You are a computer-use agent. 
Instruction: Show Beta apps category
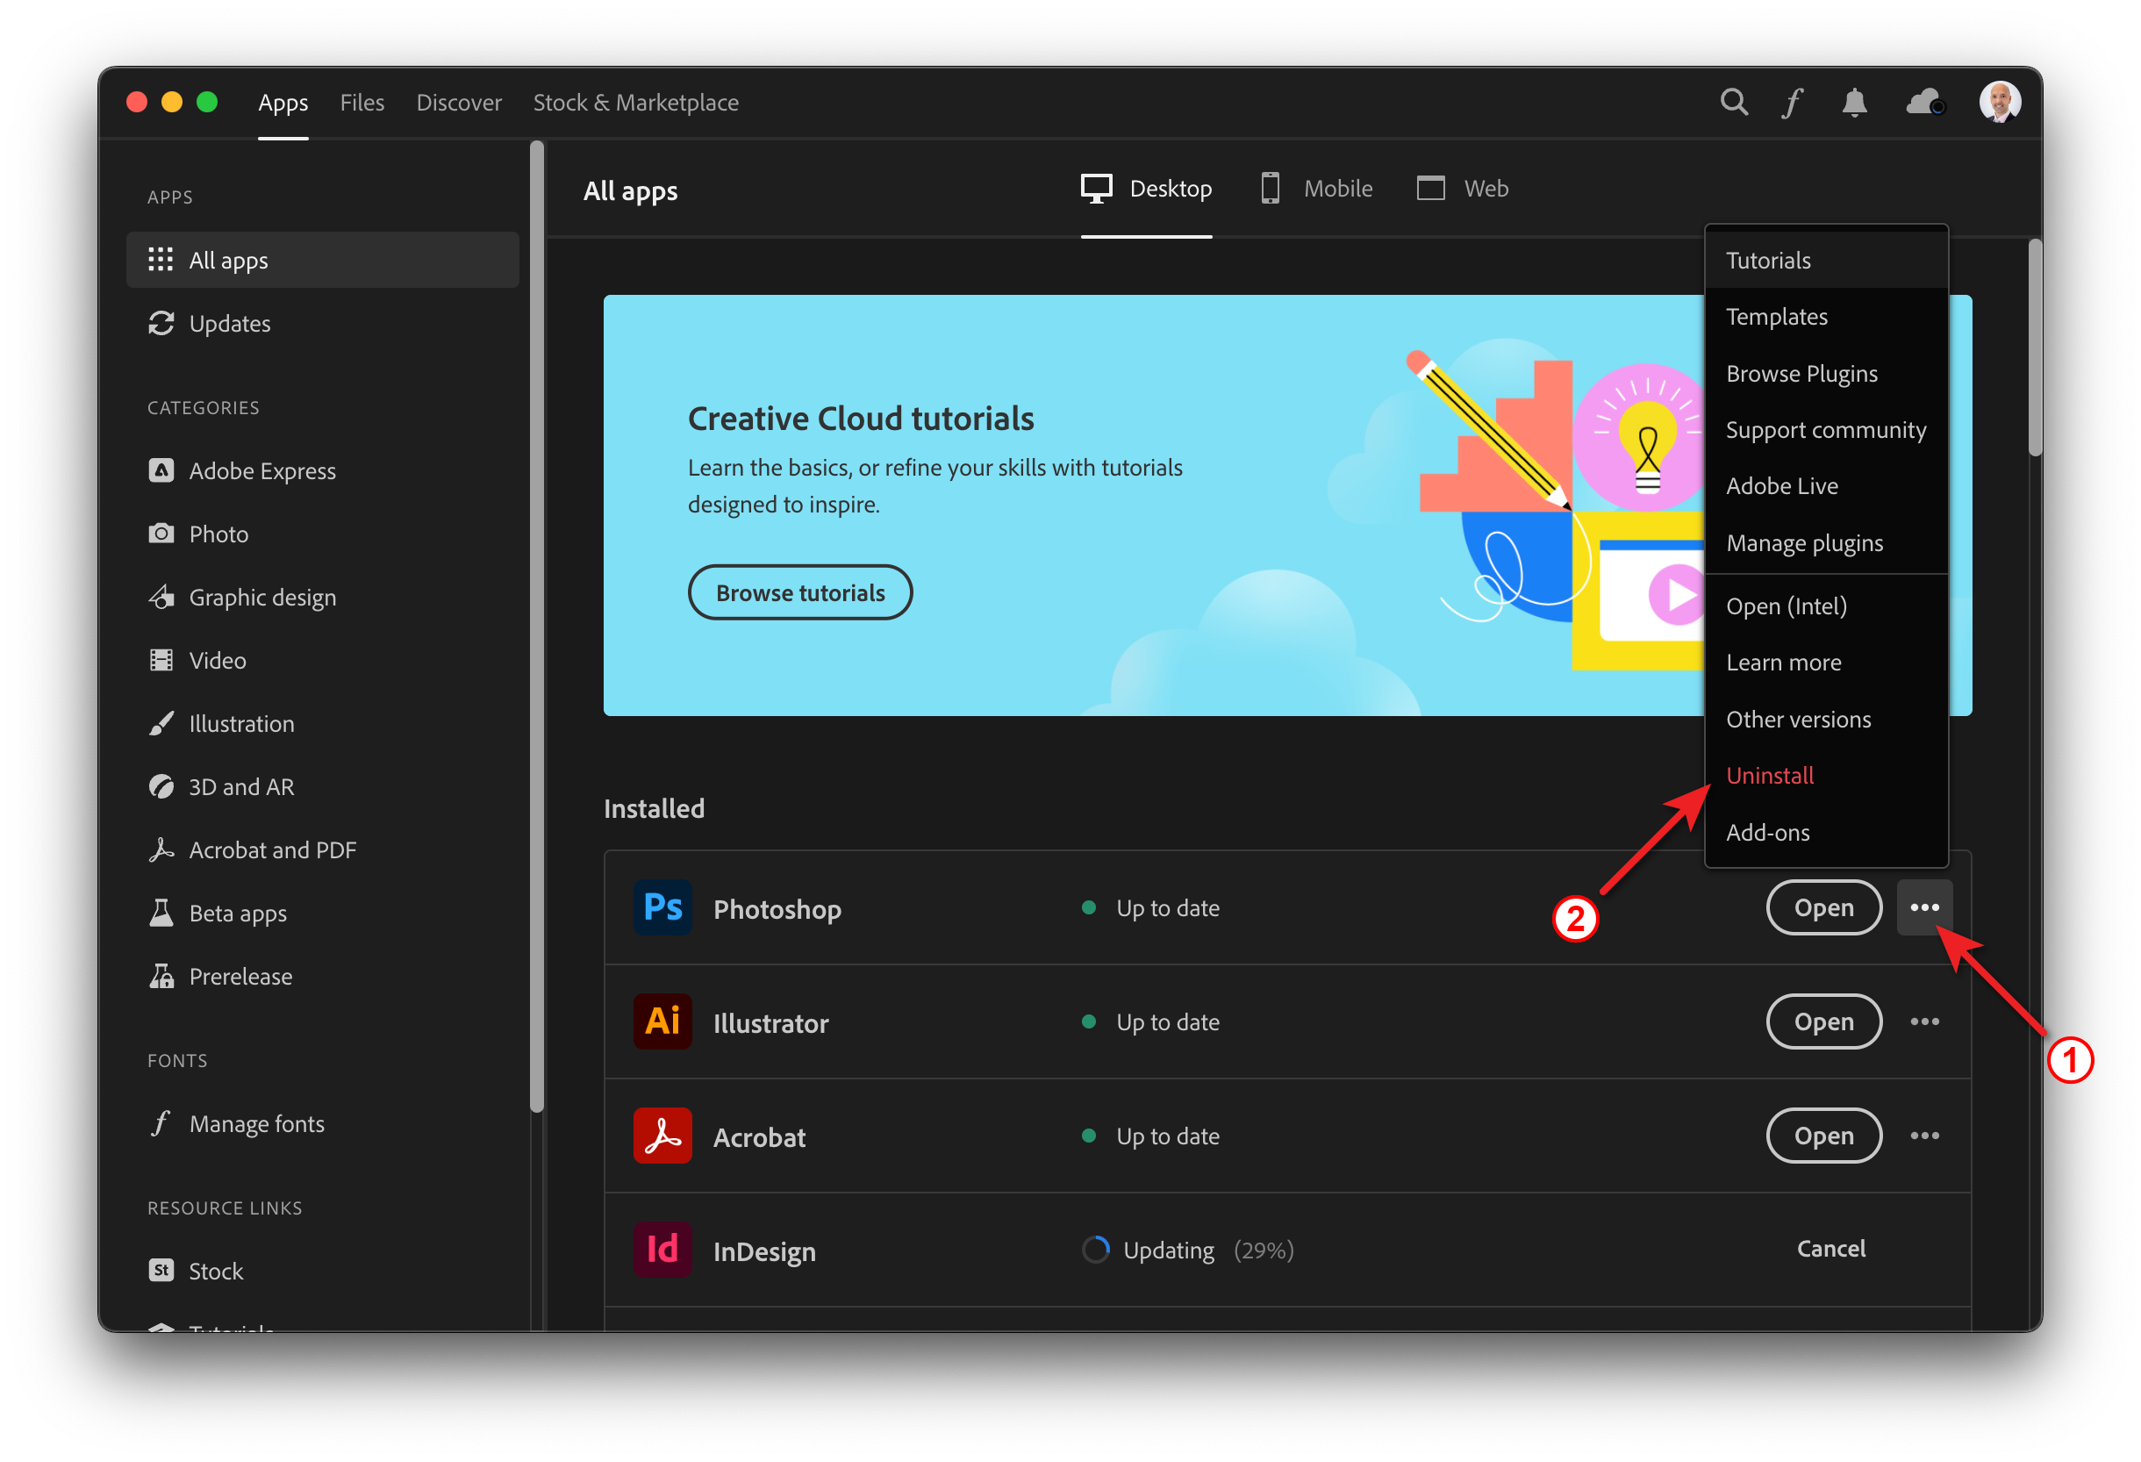[x=322, y=914]
